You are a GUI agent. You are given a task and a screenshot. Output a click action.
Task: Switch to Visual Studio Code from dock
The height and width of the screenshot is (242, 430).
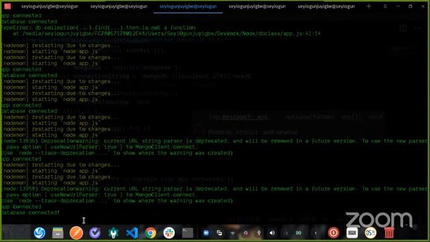(132, 233)
